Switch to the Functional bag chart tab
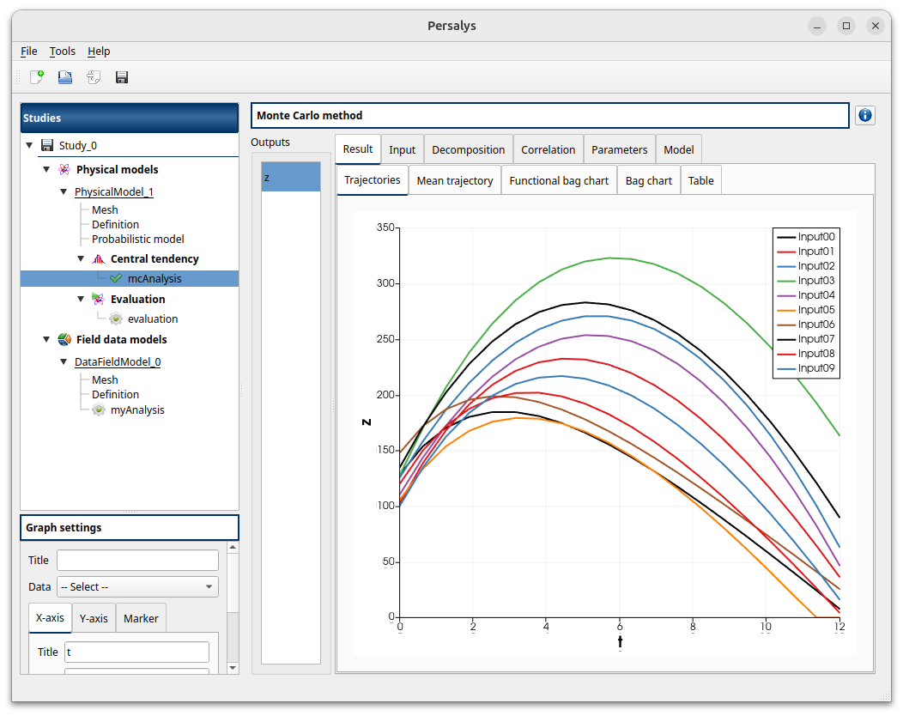903x716 pixels. pyautogui.click(x=559, y=181)
